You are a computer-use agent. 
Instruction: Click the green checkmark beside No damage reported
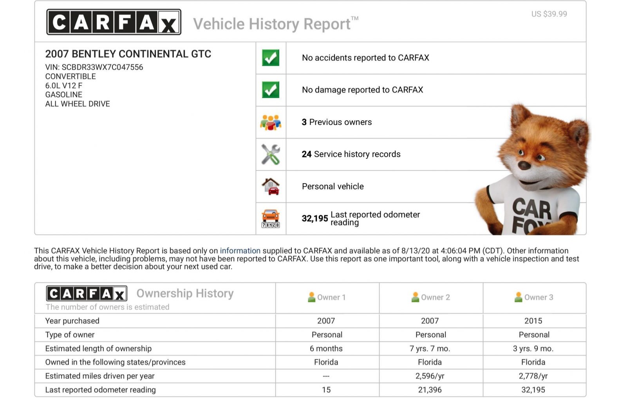(271, 90)
